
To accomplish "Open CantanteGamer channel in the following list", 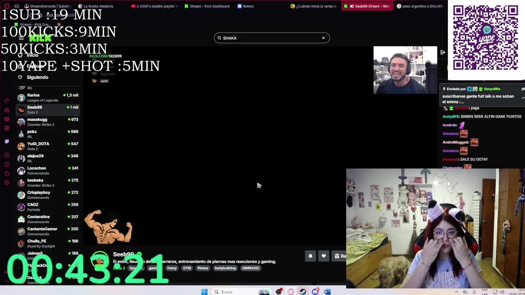I will click(x=48, y=231).
